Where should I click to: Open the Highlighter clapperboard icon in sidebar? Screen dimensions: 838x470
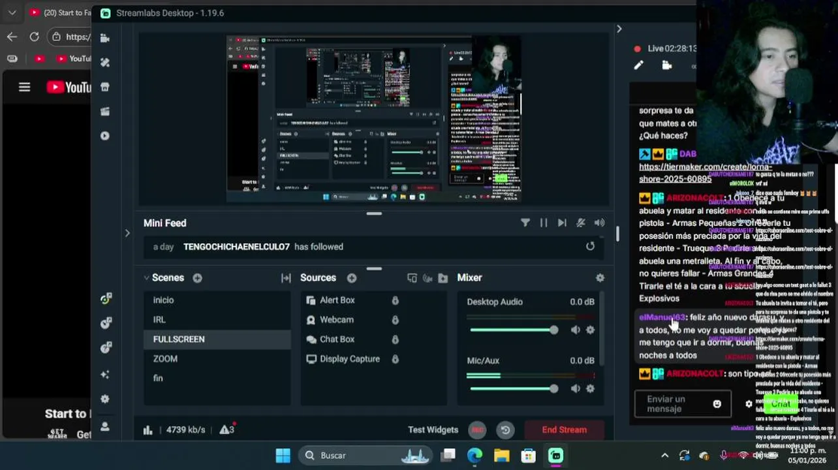tap(105, 112)
